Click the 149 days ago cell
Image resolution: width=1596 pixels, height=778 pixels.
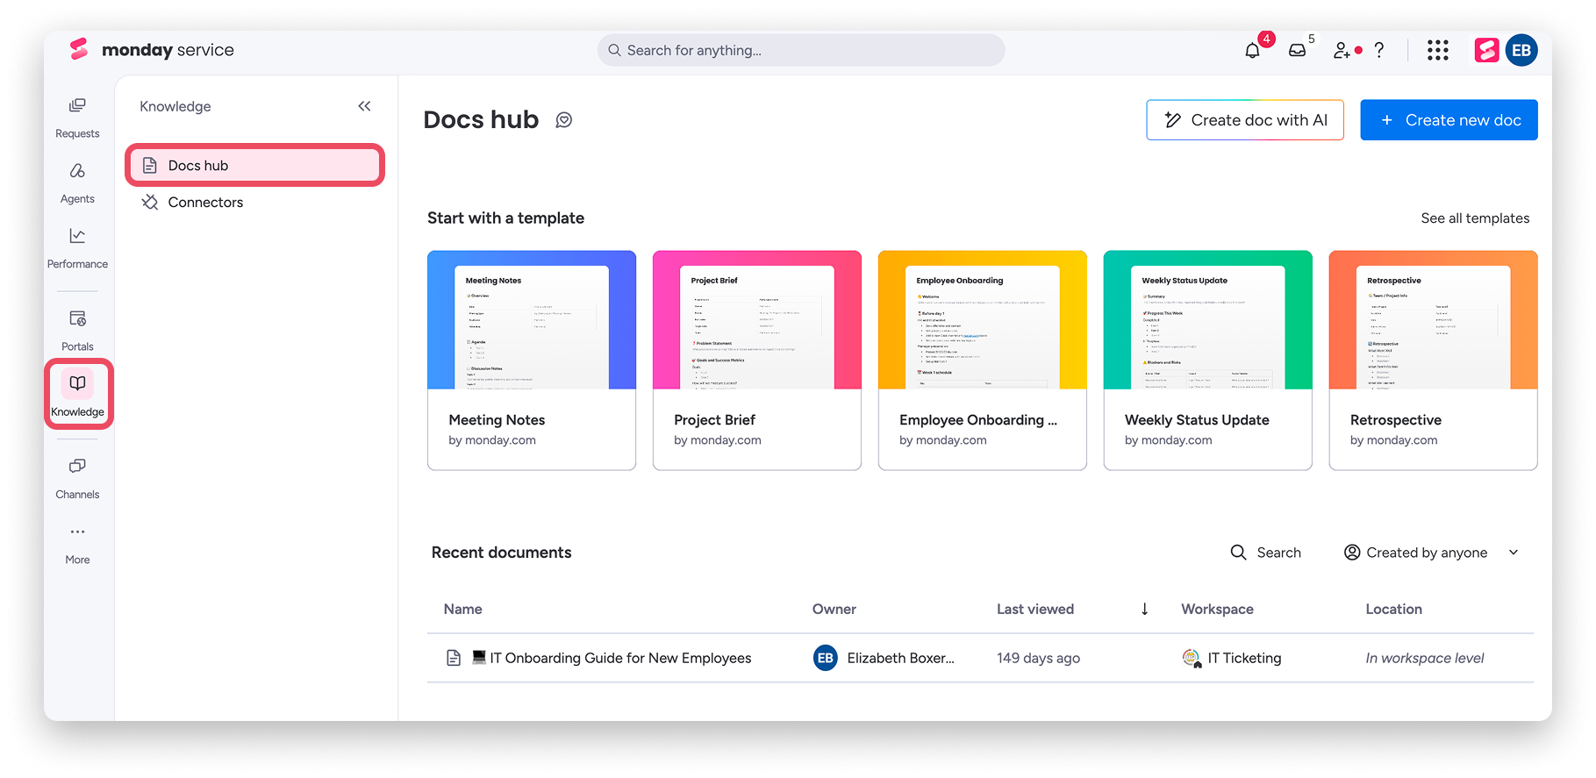coord(1038,658)
